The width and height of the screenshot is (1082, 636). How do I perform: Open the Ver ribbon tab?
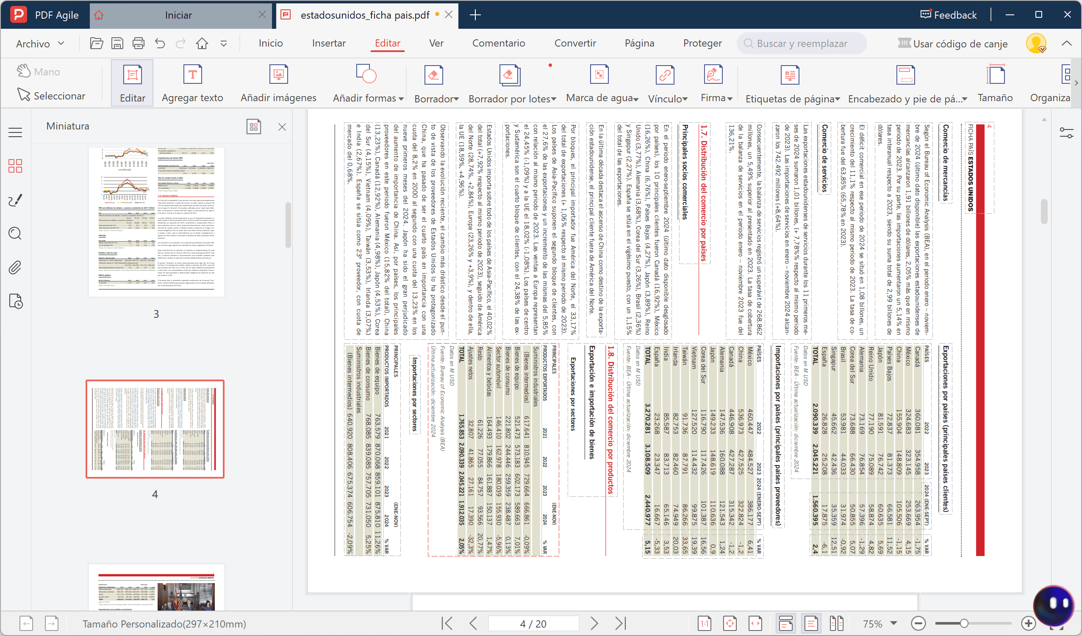point(436,43)
